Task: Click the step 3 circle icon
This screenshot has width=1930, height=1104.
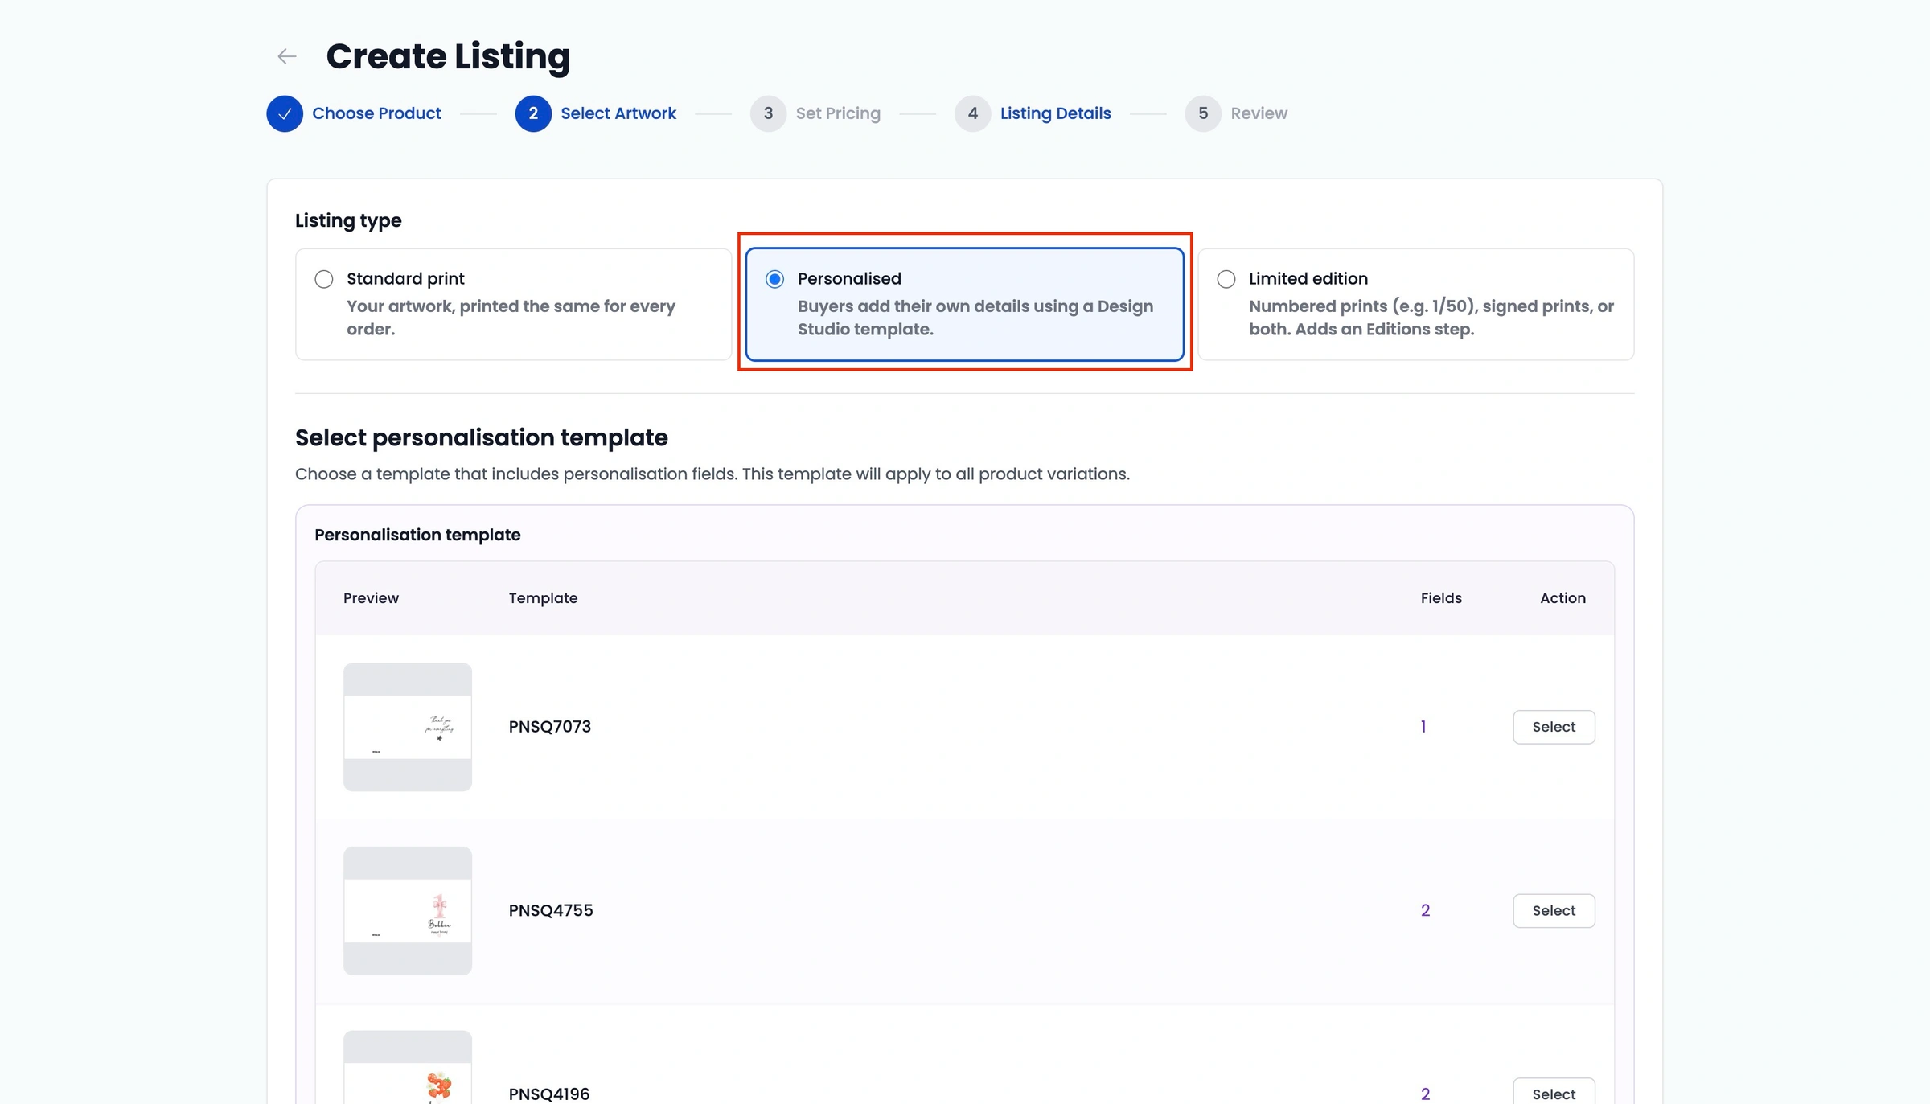Action: [x=768, y=113]
